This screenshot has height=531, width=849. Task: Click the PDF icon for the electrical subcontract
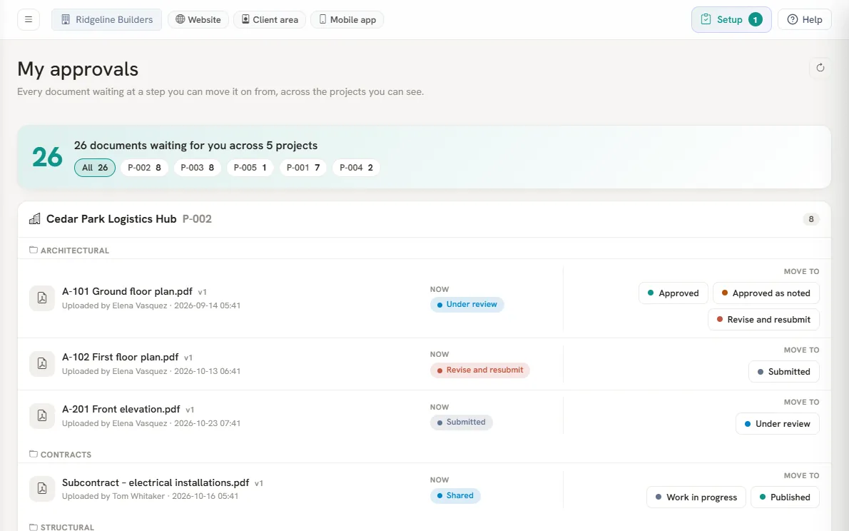(41, 489)
